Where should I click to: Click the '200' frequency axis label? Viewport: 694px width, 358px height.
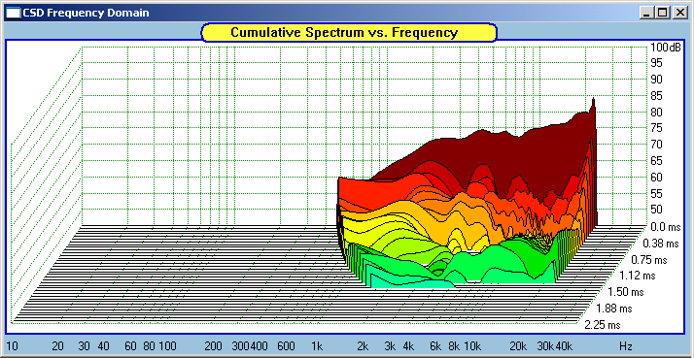click(x=213, y=346)
